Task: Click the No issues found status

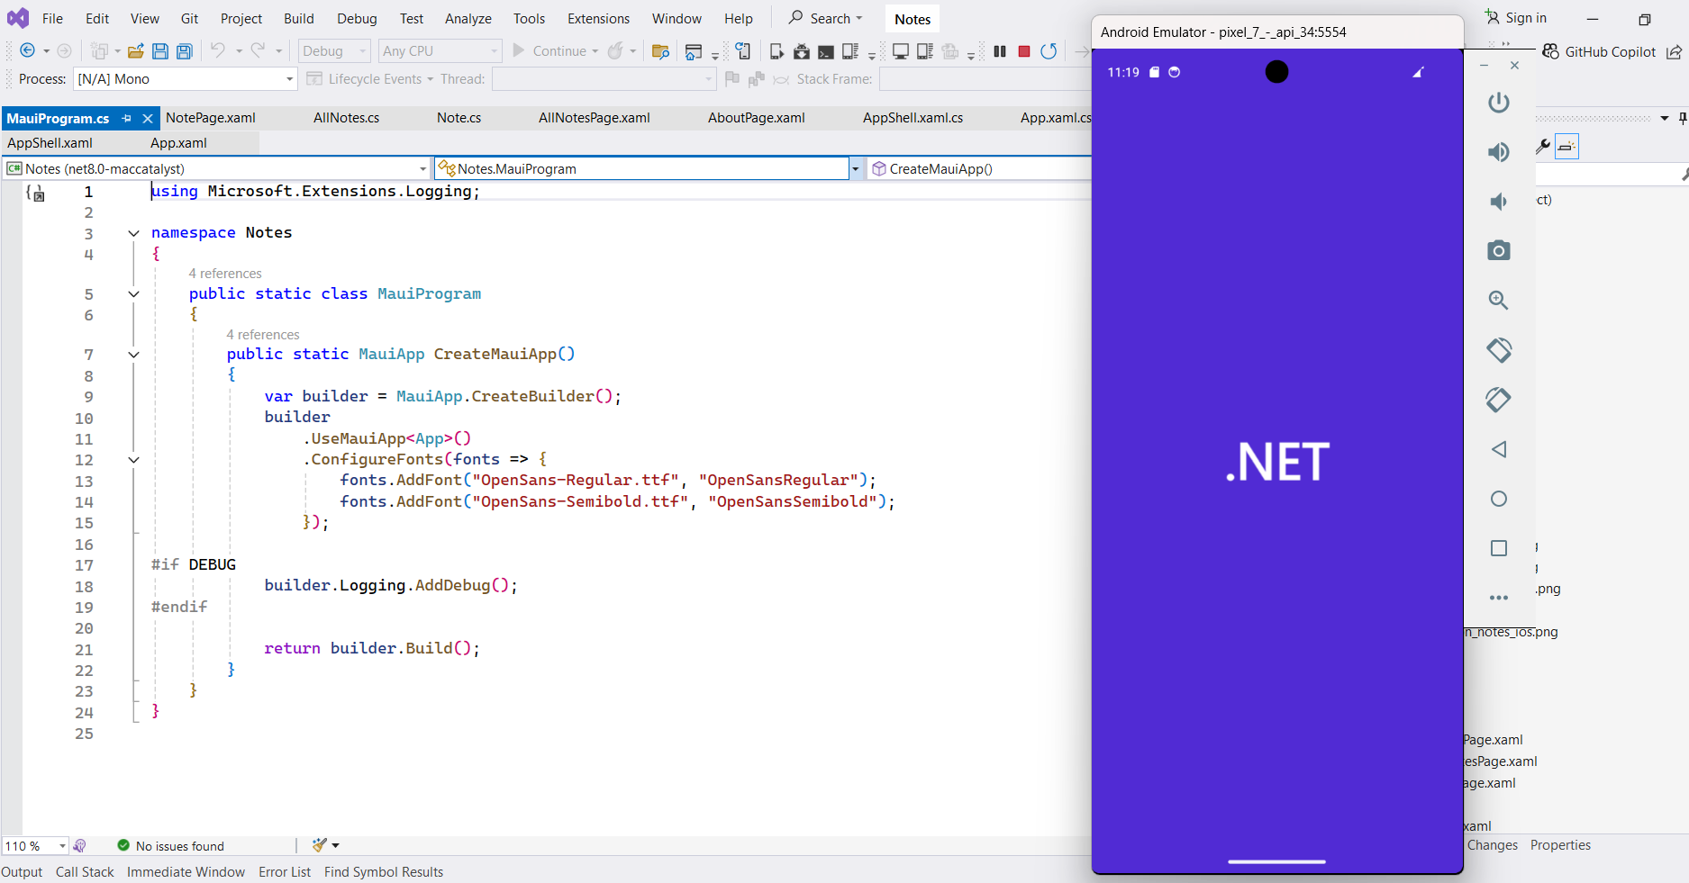Action: click(x=170, y=846)
